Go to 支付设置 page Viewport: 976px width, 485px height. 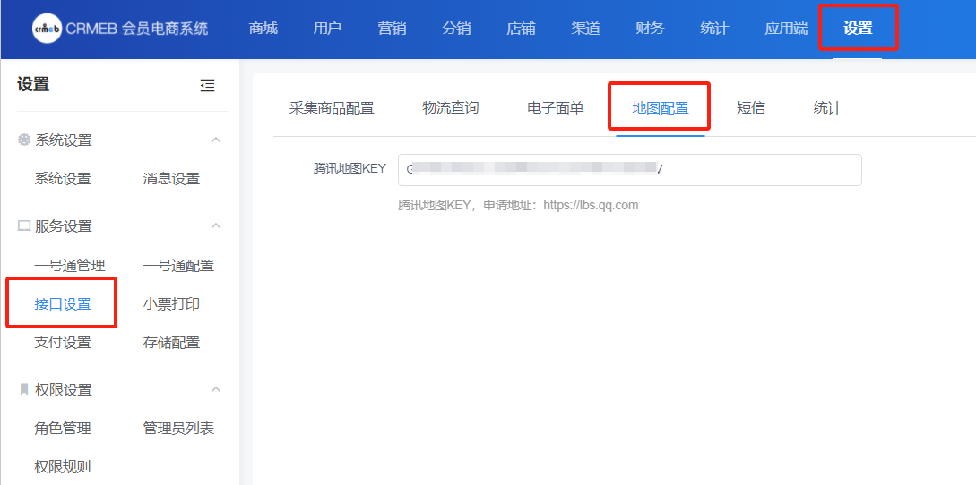tap(63, 343)
